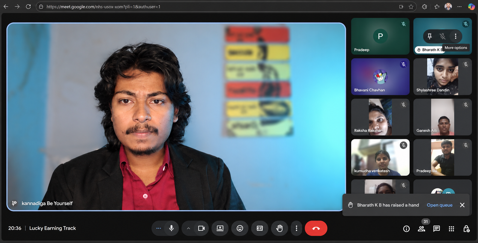
Task: Open browser settings and more menu
Action: click(459, 7)
